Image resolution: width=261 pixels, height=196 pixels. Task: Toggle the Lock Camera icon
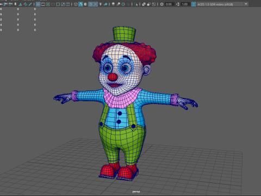click(5, 4)
